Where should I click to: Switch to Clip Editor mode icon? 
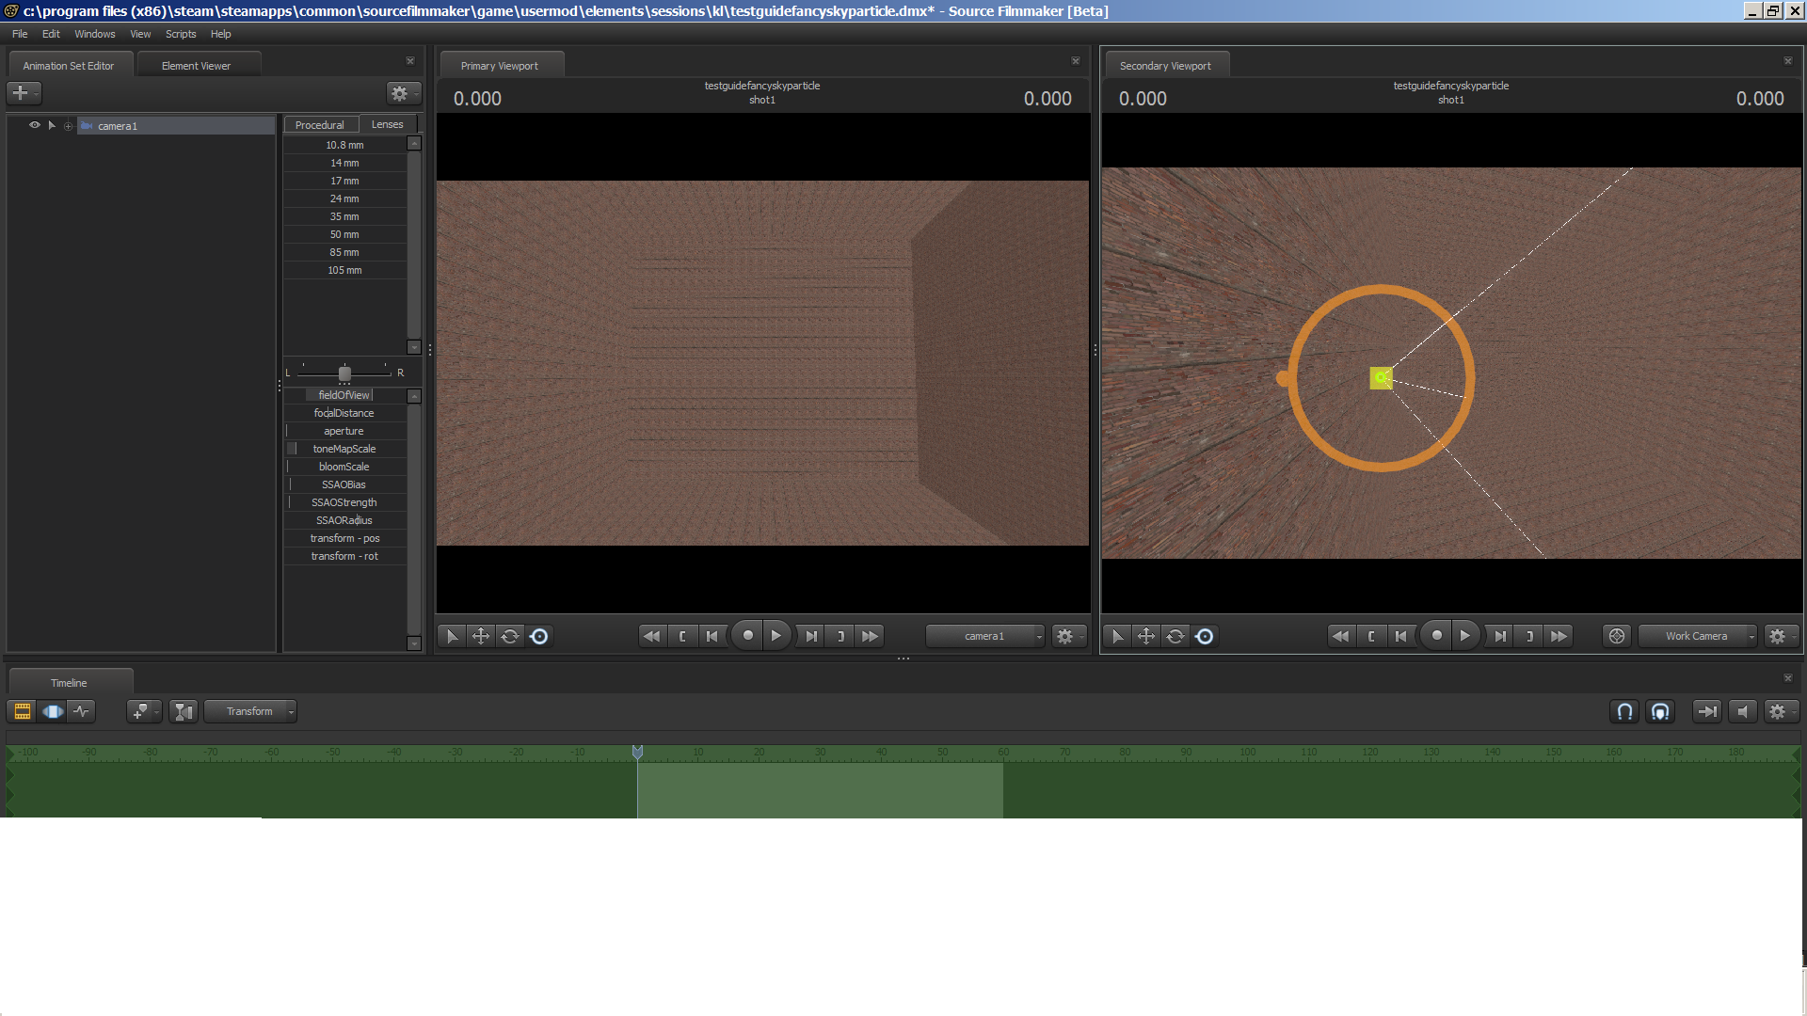coord(22,711)
